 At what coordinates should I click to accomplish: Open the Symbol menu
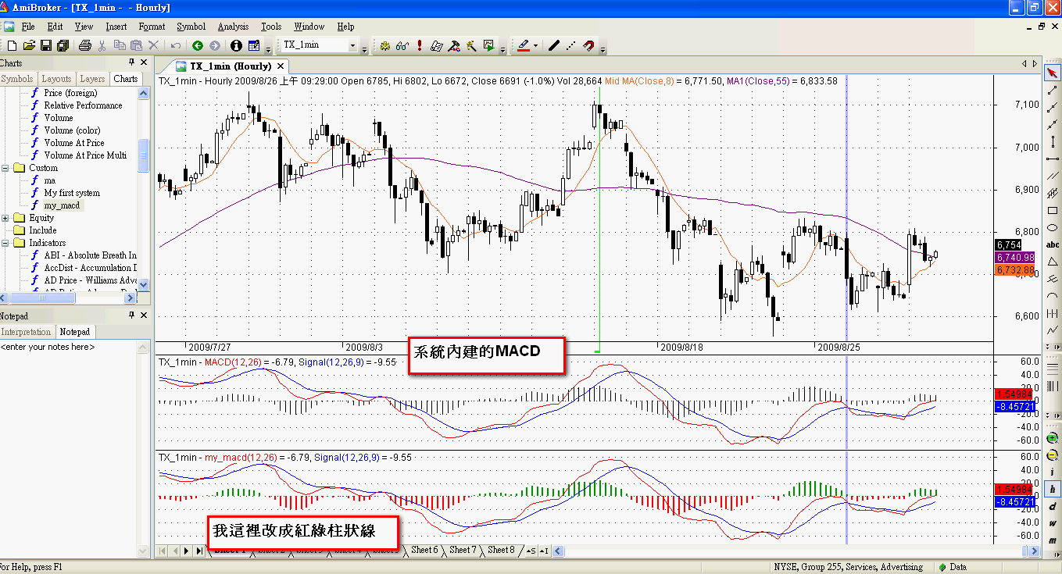tap(191, 27)
